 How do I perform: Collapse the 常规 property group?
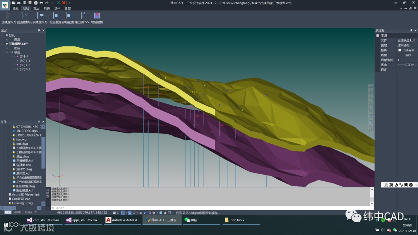click(377, 36)
